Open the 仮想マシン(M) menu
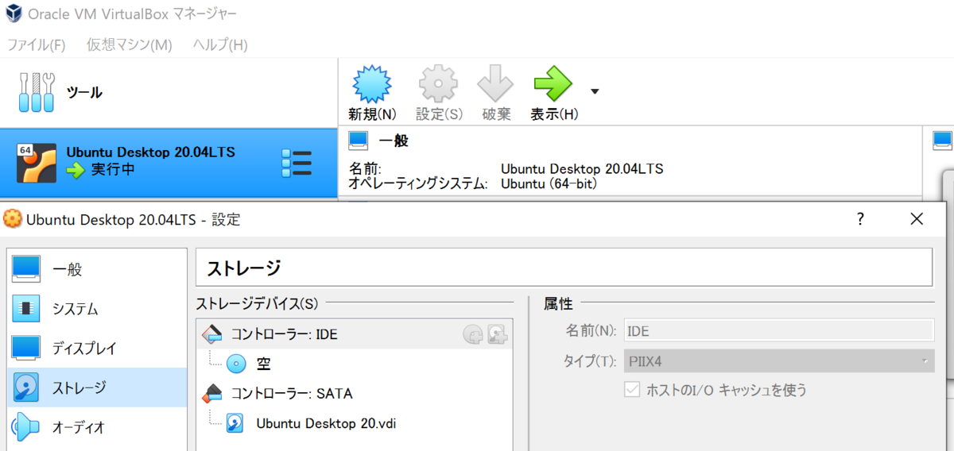This screenshot has width=954, height=451. coord(130,44)
